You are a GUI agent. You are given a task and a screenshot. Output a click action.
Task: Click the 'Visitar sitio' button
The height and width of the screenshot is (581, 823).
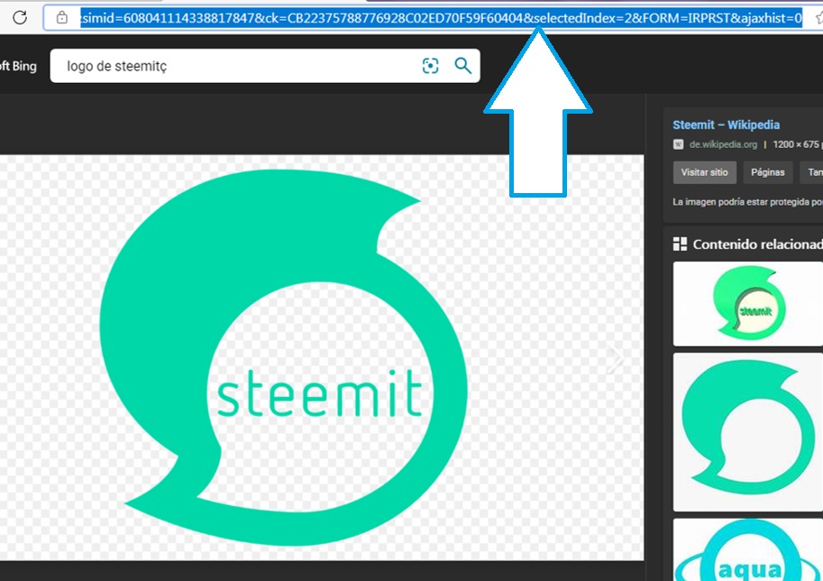point(704,172)
